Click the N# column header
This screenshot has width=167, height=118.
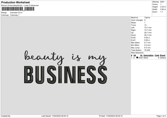135,55
